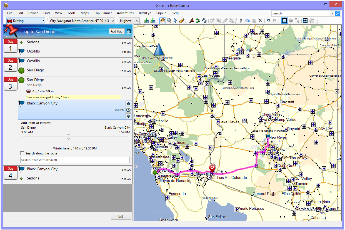This screenshot has width=345, height=230.
Task: Click the clock icon beside Black Canyon City
Action: click(128, 110)
